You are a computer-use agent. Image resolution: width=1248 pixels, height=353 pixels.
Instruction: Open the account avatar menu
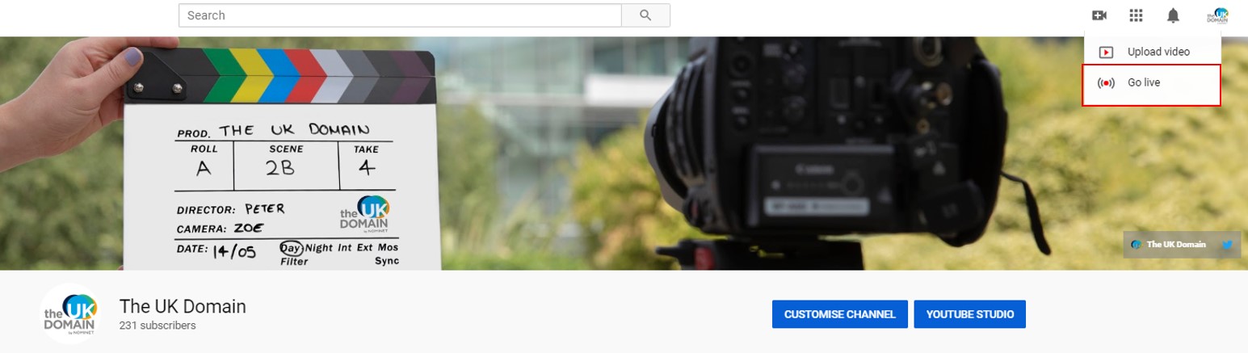pos(1216,15)
